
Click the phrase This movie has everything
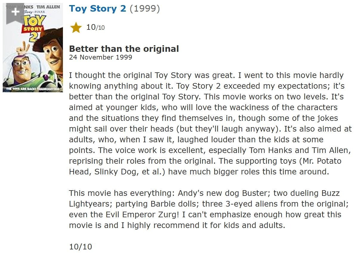click(x=120, y=193)
